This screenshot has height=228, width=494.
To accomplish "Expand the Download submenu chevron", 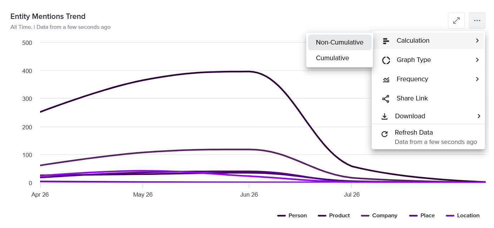I will (x=479, y=116).
